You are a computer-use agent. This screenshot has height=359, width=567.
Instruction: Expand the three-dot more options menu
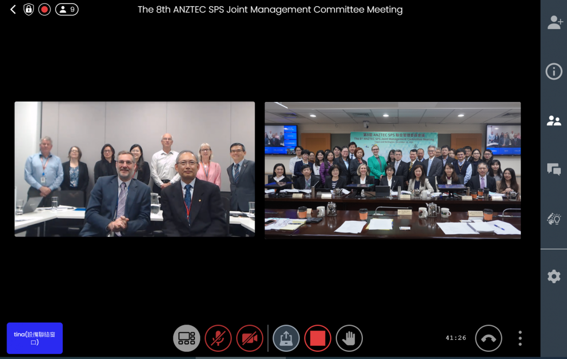pos(520,338)
